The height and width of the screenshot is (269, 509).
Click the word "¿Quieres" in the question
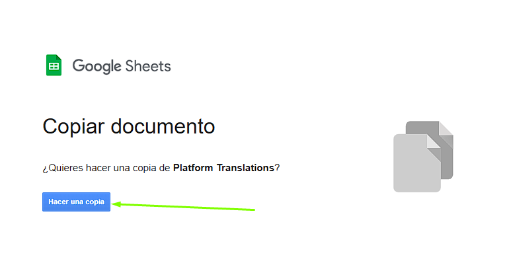point(61,168)
